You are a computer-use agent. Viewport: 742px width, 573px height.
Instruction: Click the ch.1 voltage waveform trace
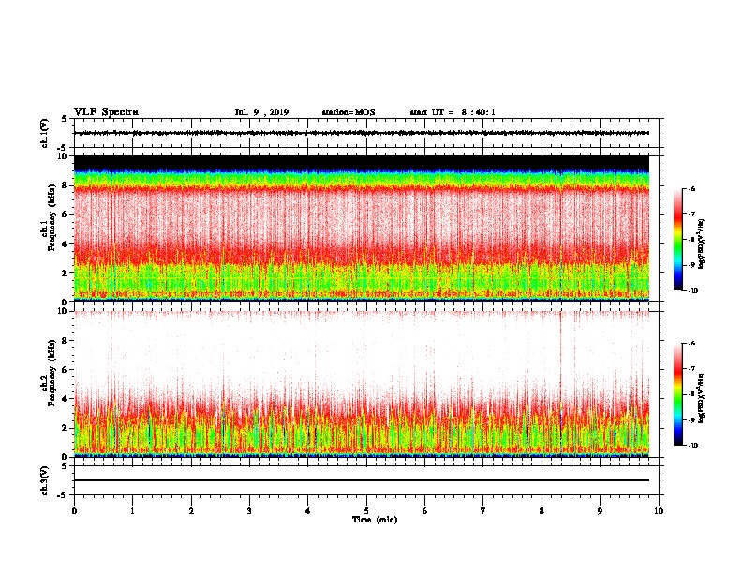point(362,133)
